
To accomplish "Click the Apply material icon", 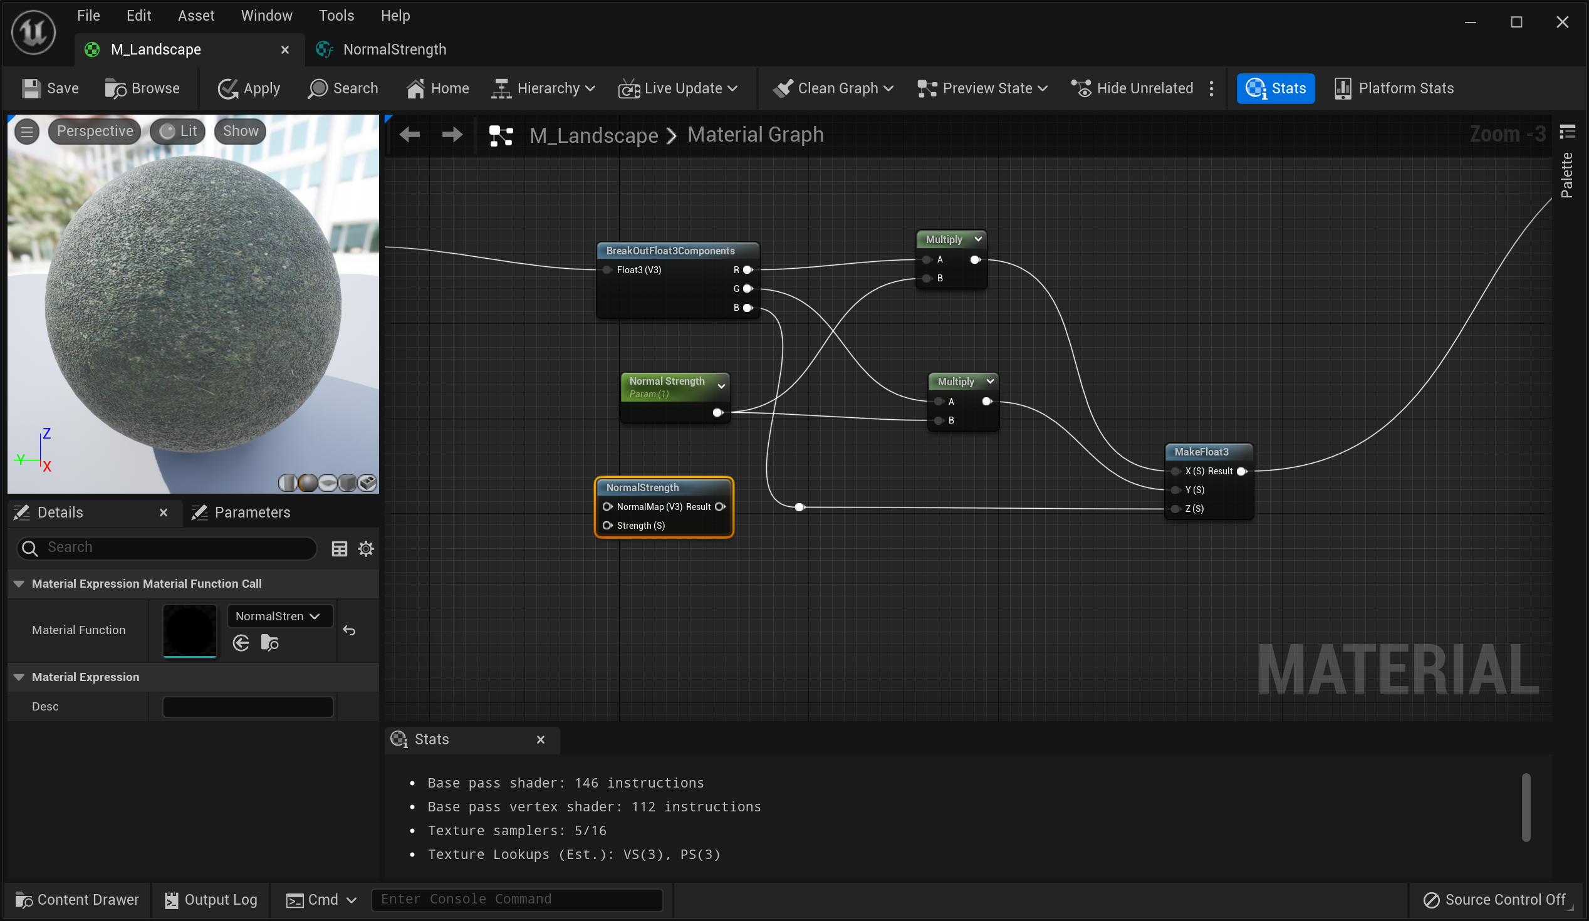I will click(x=227, y=88).
